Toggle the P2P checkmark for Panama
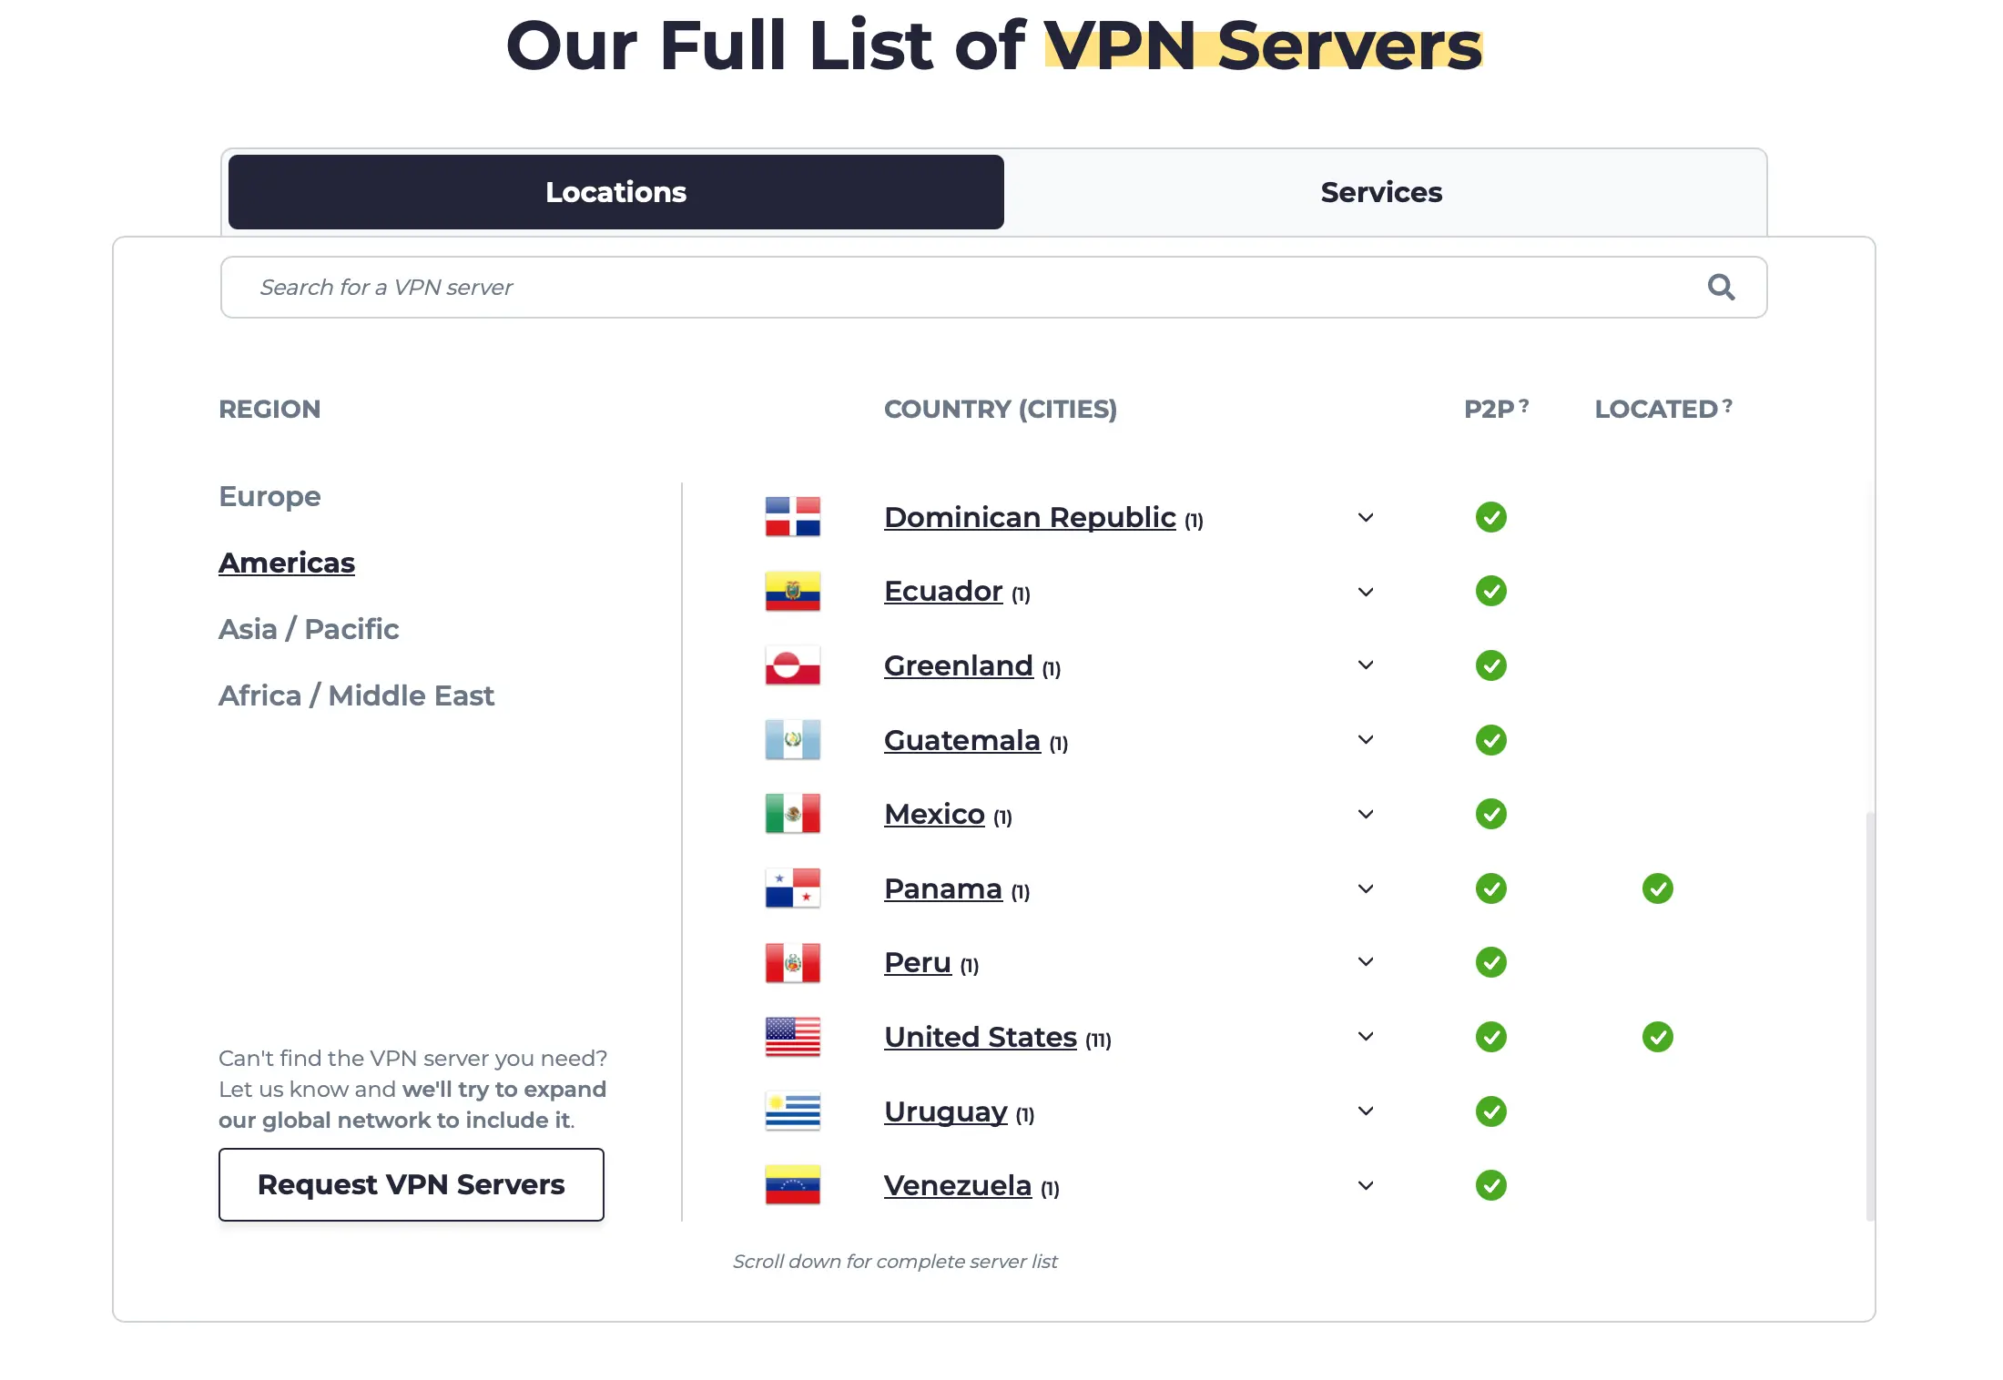2003x1380 pixels. [1490, 888]
